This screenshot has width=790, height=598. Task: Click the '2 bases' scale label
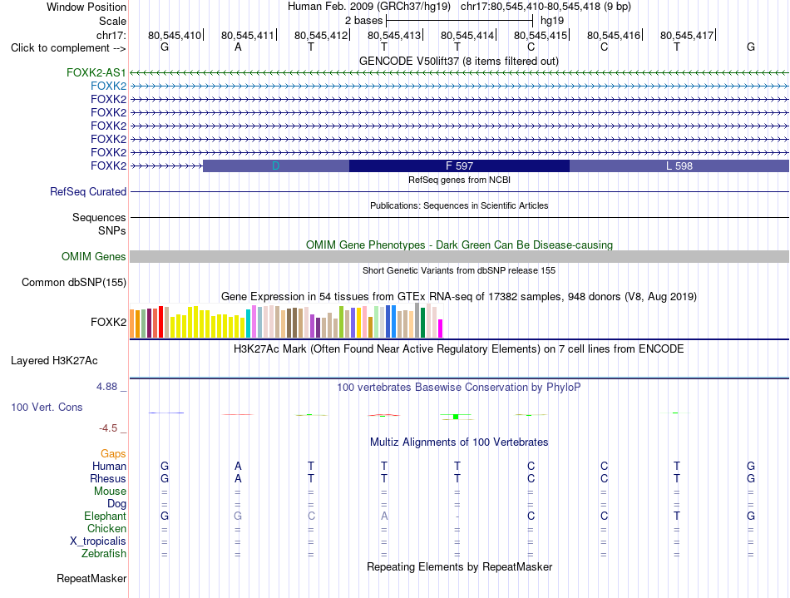pyautogui.click(x=363, y=21)
